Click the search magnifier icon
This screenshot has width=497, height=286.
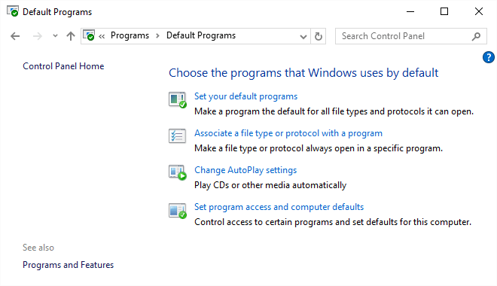[476, 36]
